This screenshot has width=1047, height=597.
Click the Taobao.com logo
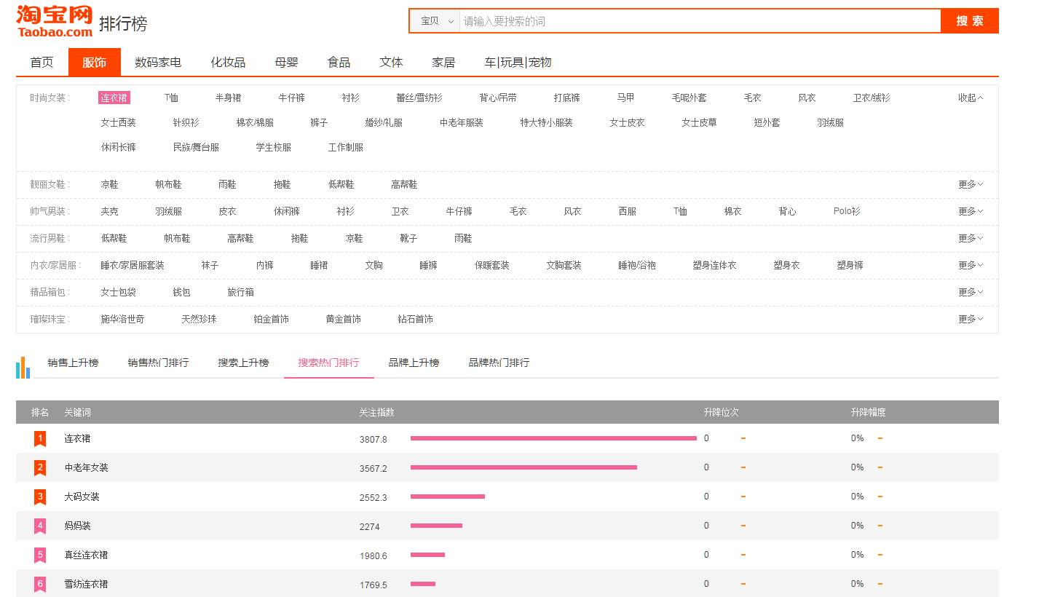55,21
